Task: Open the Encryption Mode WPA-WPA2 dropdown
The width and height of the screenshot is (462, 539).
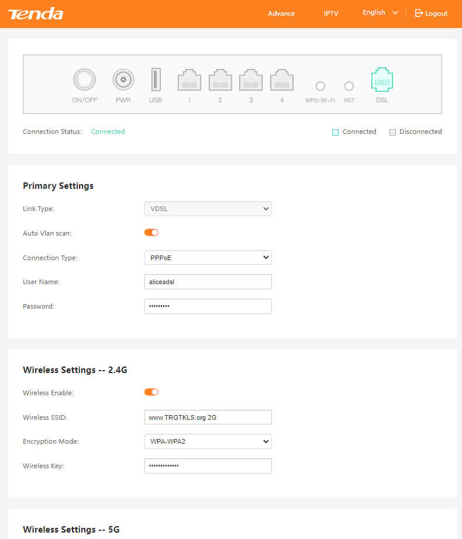Action: (x=208, y=441)
